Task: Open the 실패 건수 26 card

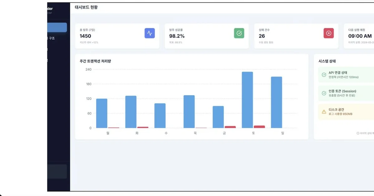Action: [x=296, y=36]
